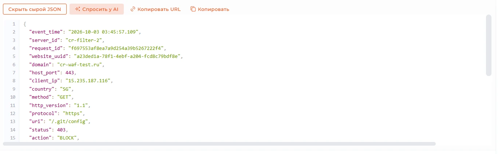
Task: Click the "event_time" key
Action: tap(46, 32)
